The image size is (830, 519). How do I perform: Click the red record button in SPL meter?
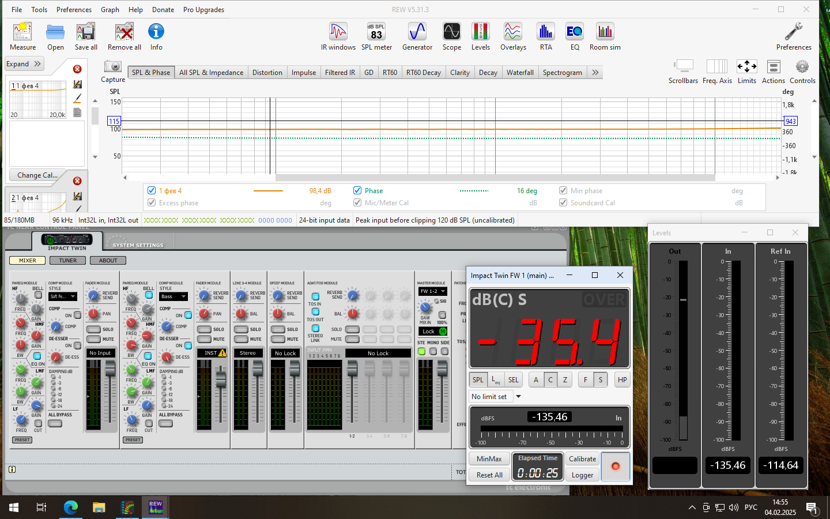coord(616,467)
